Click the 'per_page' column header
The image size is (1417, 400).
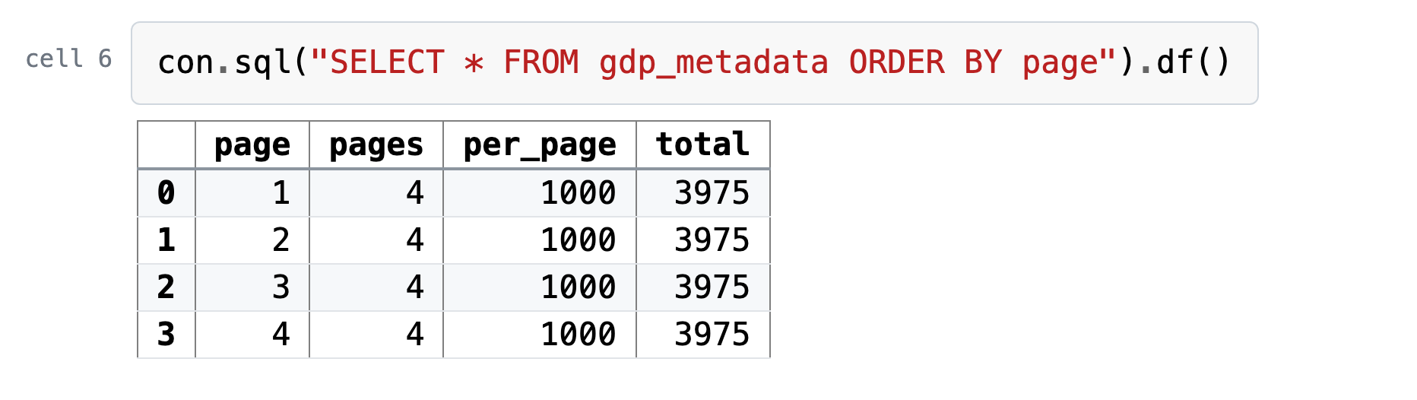coord(540,144)
